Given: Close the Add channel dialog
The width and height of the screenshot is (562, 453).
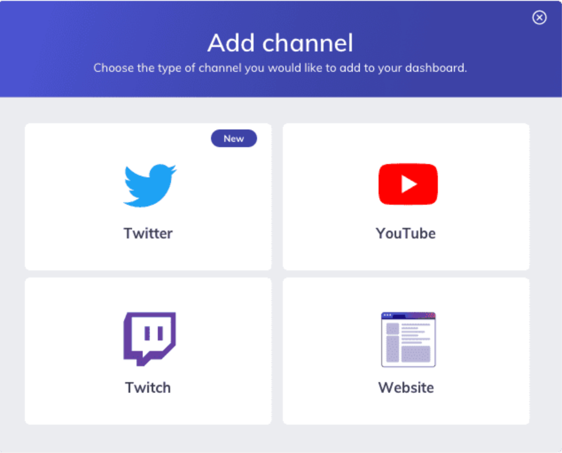Looking at the screenshot, I should pyautogui.click(x=539, y=18).
